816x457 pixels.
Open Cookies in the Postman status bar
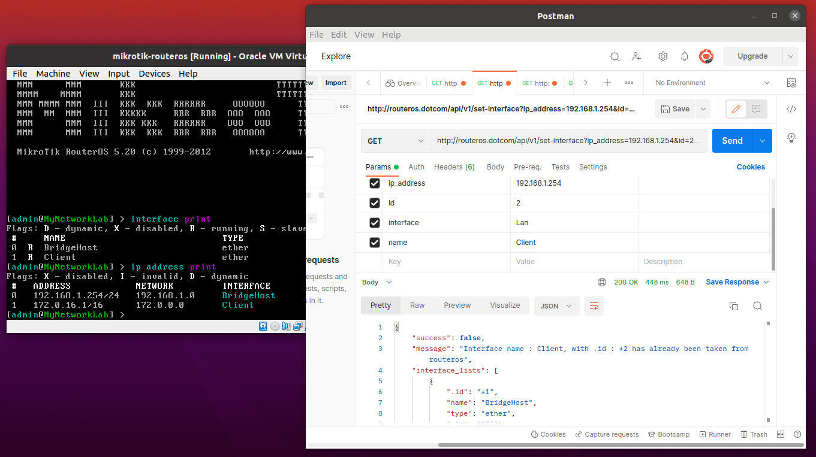pos(548,434)
